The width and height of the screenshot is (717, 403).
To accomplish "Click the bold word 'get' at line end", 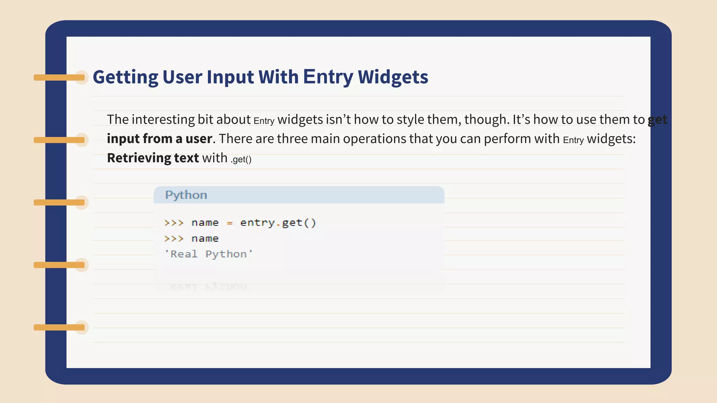I will (657, 120).
